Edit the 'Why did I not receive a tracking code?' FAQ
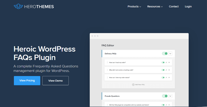The image size is (207, 107). tap(166, 70)
